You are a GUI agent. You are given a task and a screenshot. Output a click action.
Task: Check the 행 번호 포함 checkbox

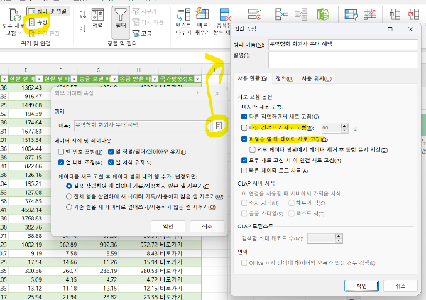pyautogui.click(x=61, y=151)
